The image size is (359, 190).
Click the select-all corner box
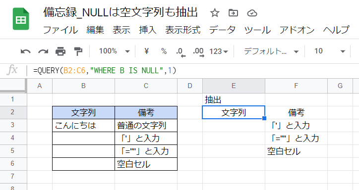13,86
